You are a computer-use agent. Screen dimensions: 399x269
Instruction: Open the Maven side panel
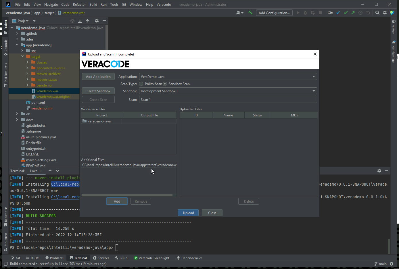(x=394, y=27)
